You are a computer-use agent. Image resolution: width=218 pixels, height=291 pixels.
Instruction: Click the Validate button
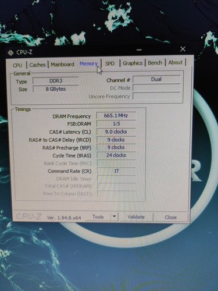click(136, 217)
